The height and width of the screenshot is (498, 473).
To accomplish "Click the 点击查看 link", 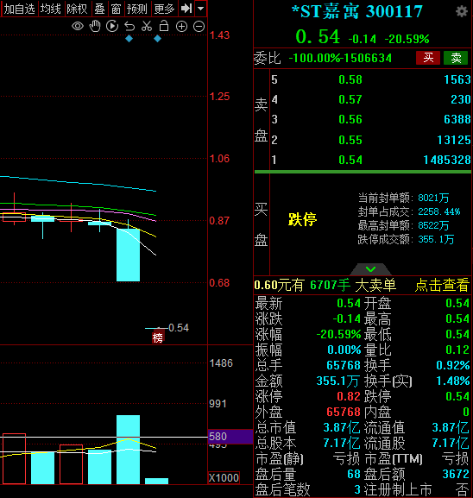I will coord(442,285).
